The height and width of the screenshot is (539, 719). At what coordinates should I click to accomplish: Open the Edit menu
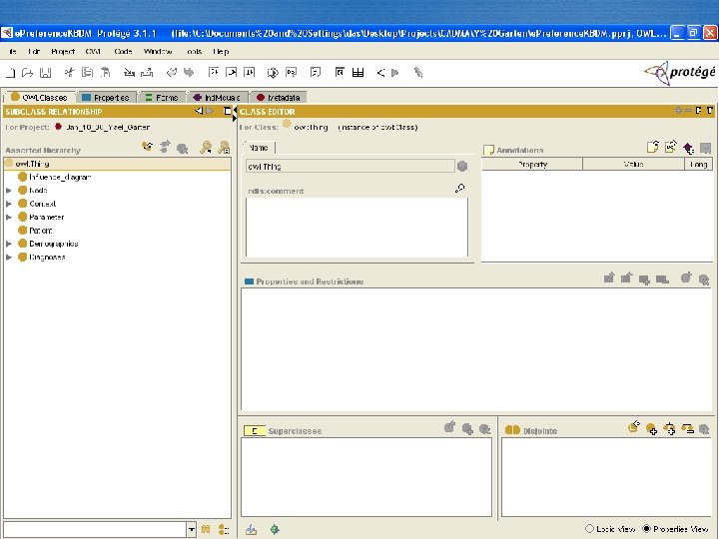point(34,51)
